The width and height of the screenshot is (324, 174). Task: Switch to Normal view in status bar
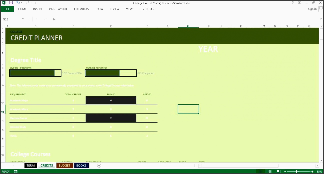pos(261,172)
